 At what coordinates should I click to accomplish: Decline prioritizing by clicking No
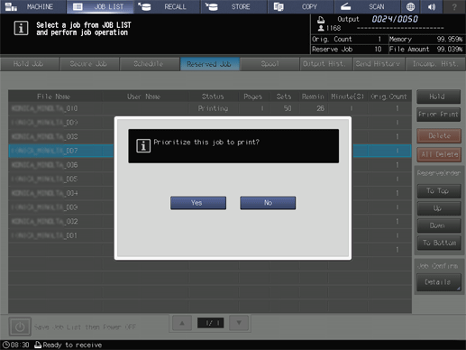pos(268,203)
